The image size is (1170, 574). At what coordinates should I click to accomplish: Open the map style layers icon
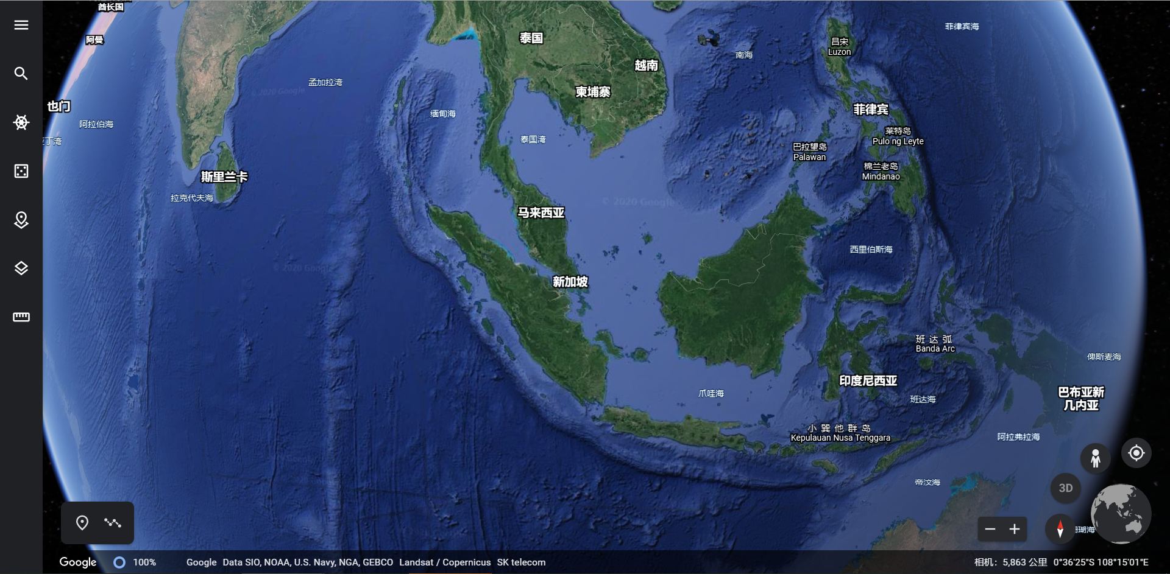coord(21,268)
